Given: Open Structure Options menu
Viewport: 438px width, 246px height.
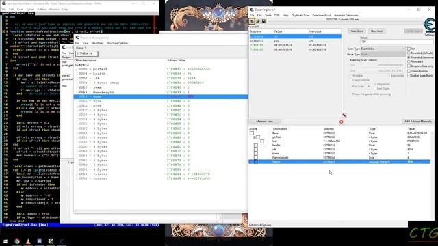Looking at the screenshot, I should [x=117, y=43].
